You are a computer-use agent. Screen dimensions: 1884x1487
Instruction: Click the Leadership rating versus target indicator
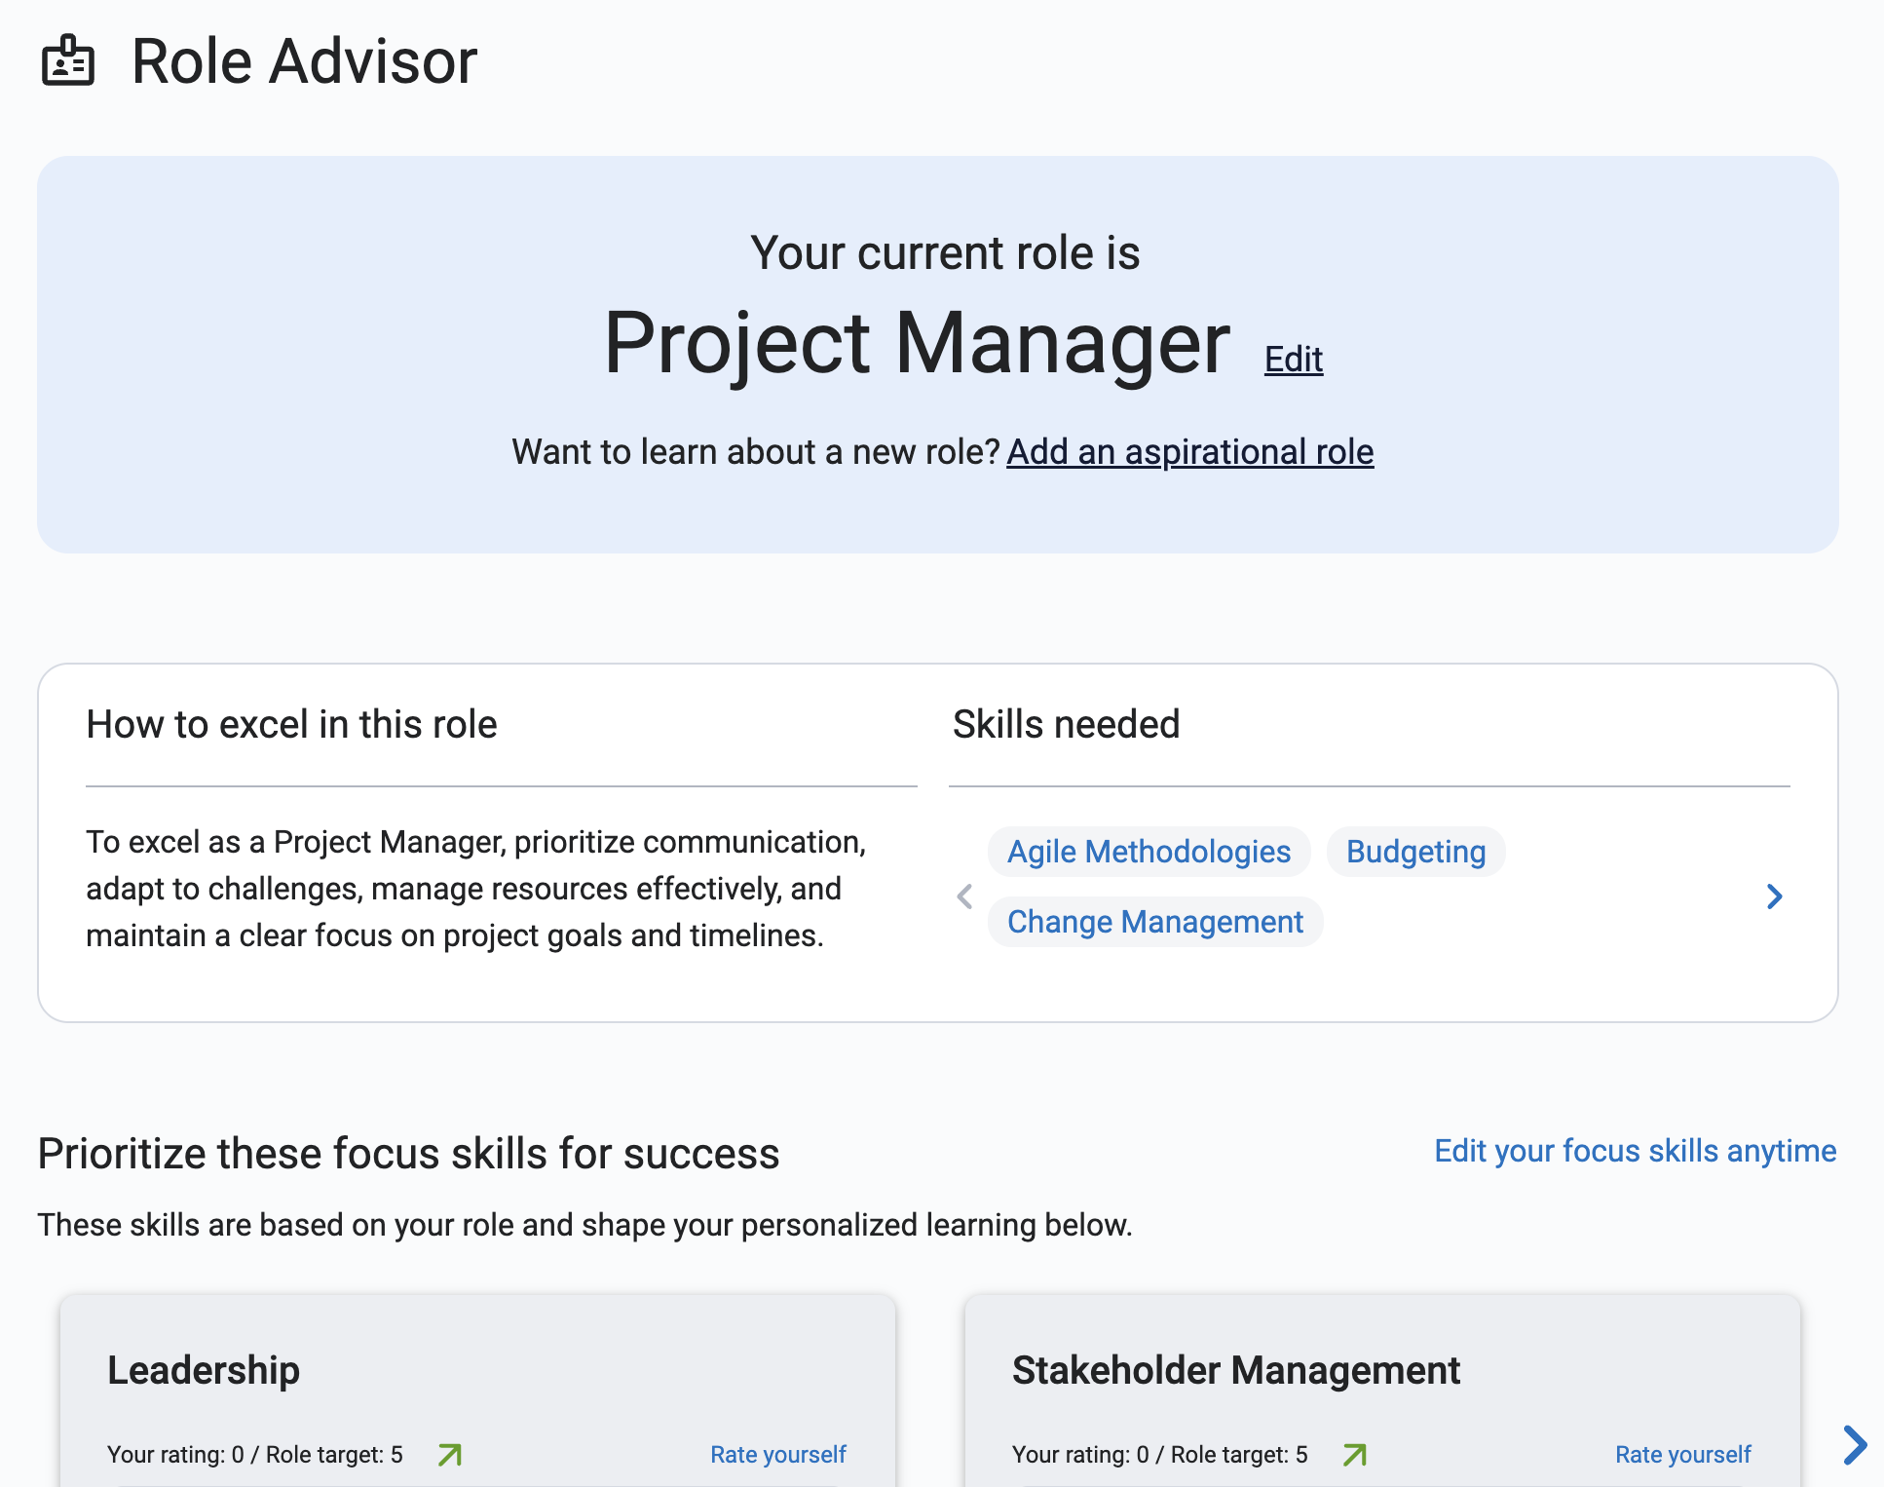pos(255,1454)
